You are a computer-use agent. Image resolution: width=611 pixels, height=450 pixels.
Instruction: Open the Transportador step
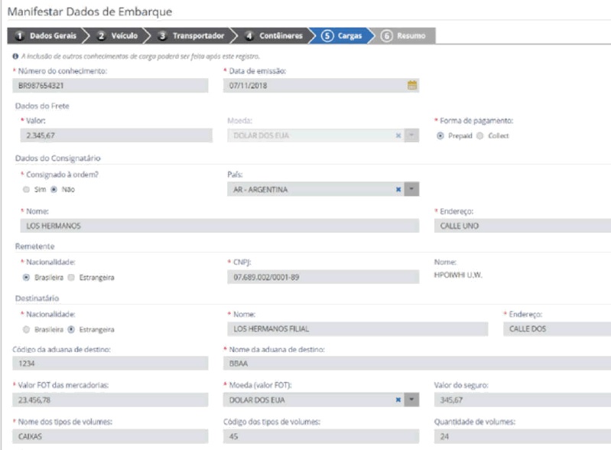[190, 36]
